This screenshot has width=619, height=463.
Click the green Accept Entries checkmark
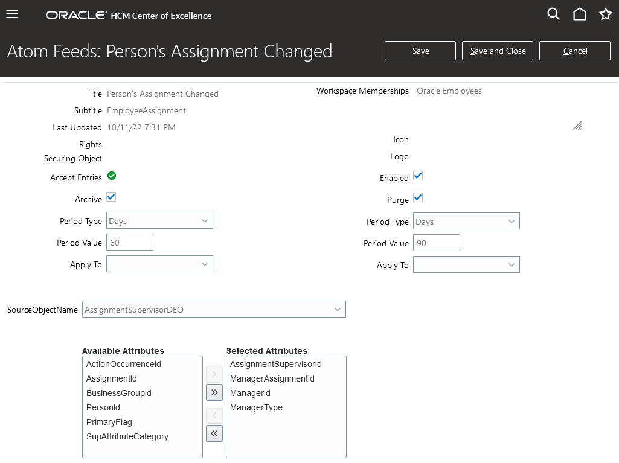(112, 176)
